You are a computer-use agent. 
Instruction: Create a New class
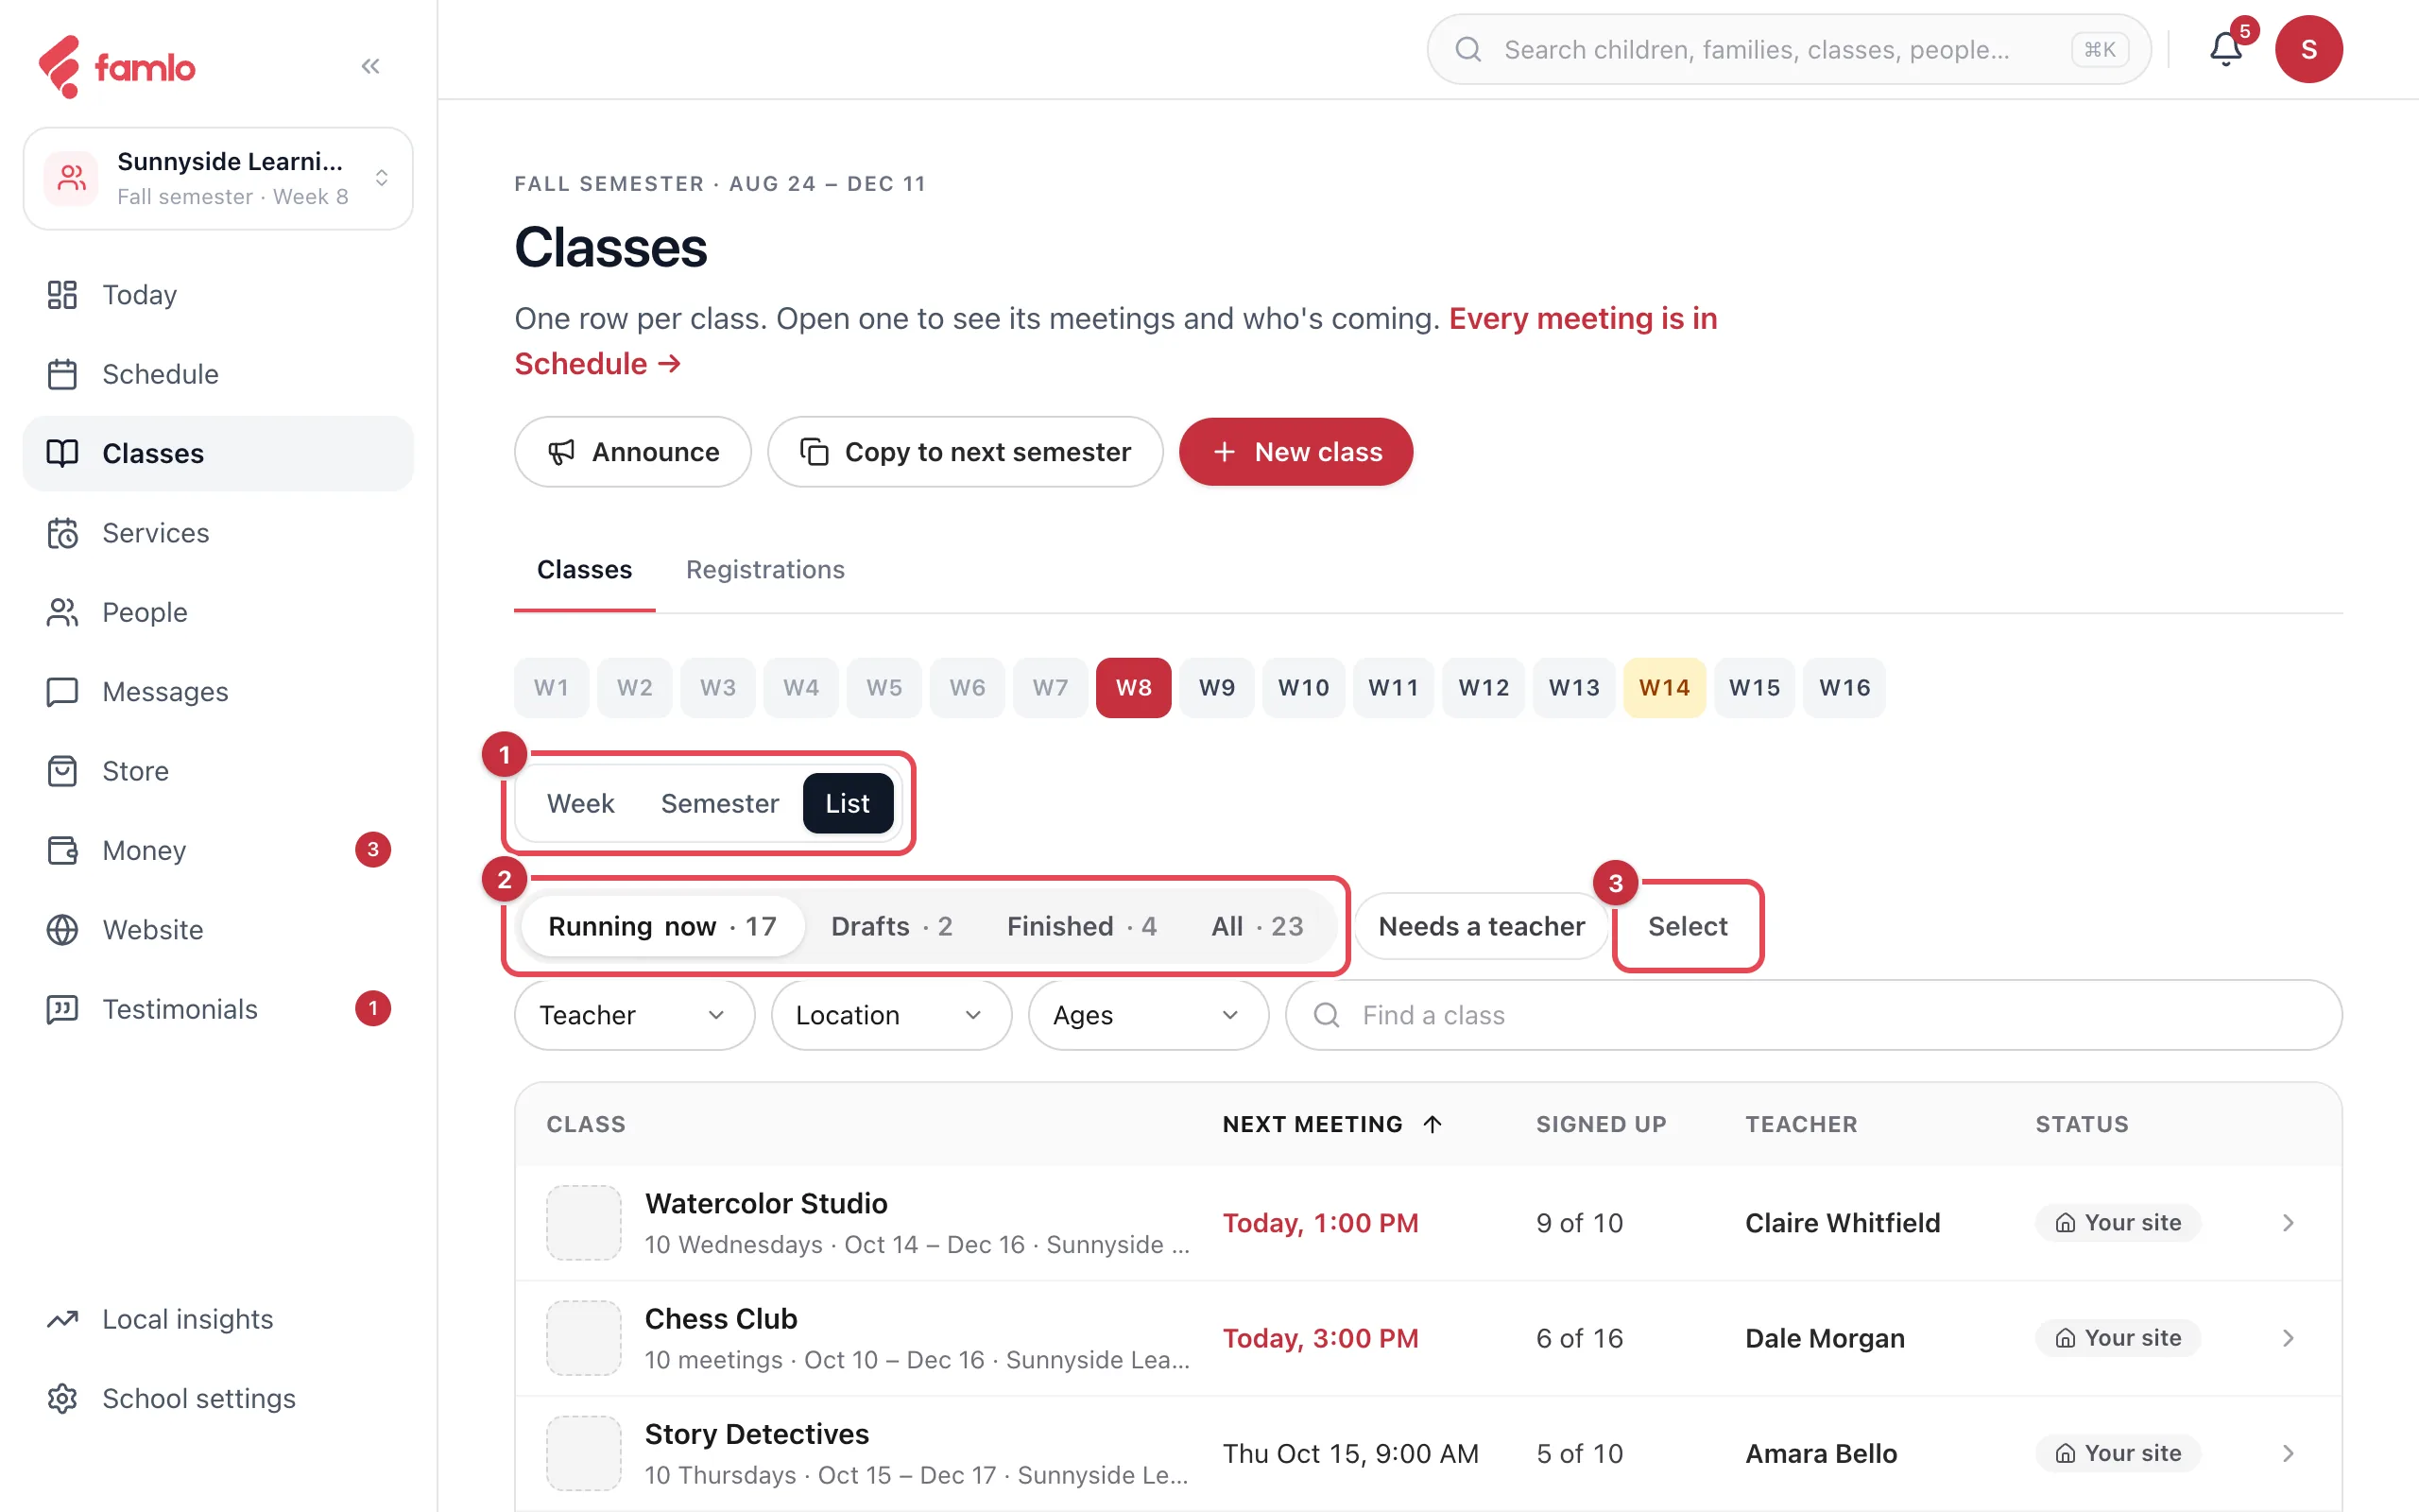(x=1295, y=452)
